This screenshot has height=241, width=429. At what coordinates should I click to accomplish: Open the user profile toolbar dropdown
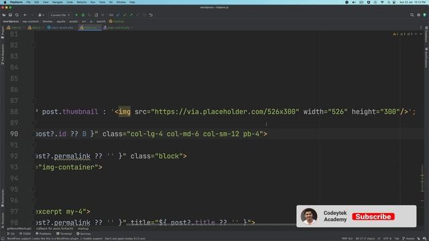pyautogui.click(x=41, y=15)
